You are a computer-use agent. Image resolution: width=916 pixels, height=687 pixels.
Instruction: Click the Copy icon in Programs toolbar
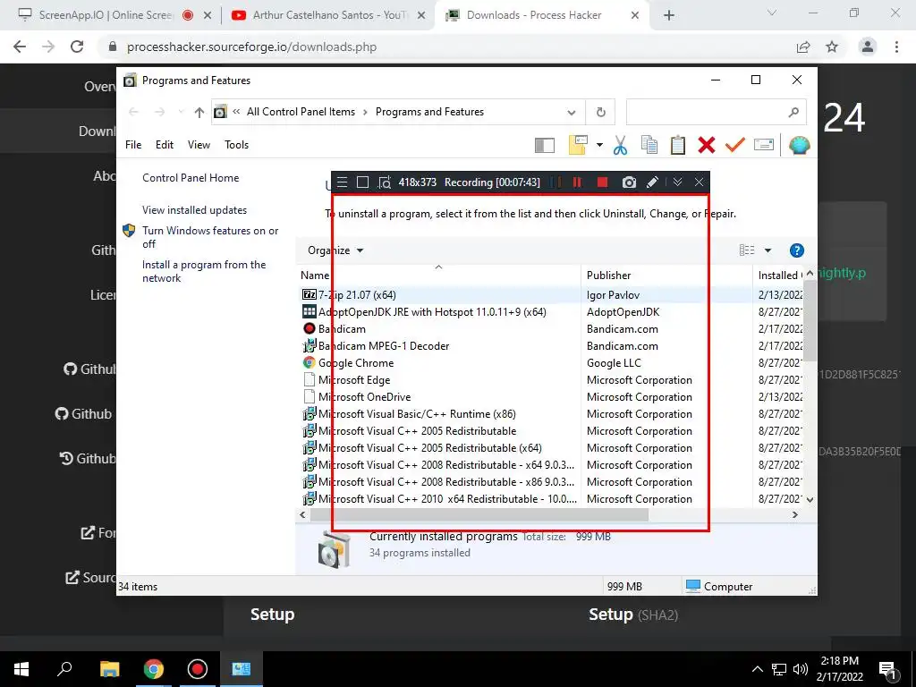[649, 145]
